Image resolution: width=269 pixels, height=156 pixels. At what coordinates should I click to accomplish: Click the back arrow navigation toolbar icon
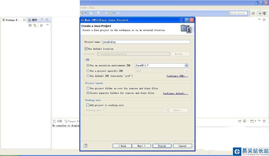(x=111, y=13)
